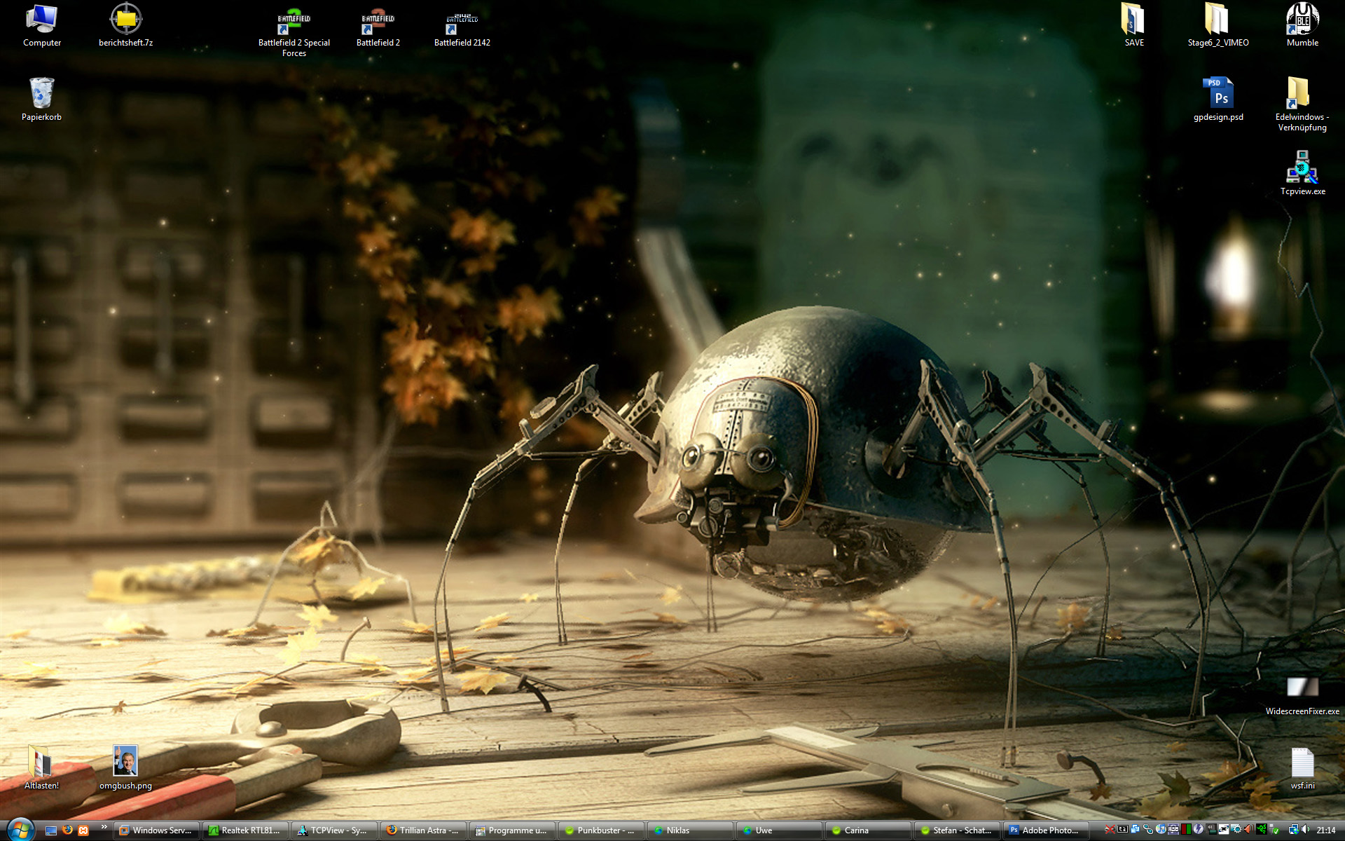
Task: Select WidescreenFixer.exe on the desktop
Action: (x=1302, y=696)
